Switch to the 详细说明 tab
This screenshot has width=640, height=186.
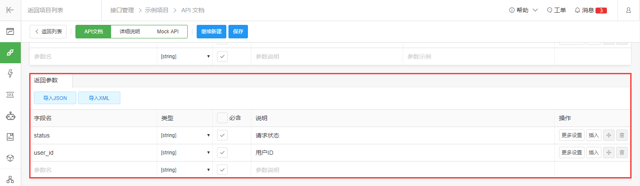coord(130,32)
